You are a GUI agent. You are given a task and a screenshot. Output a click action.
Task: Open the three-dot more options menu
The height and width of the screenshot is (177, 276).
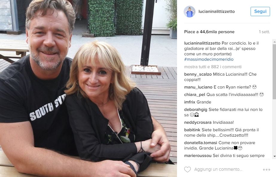coord(266,170)
